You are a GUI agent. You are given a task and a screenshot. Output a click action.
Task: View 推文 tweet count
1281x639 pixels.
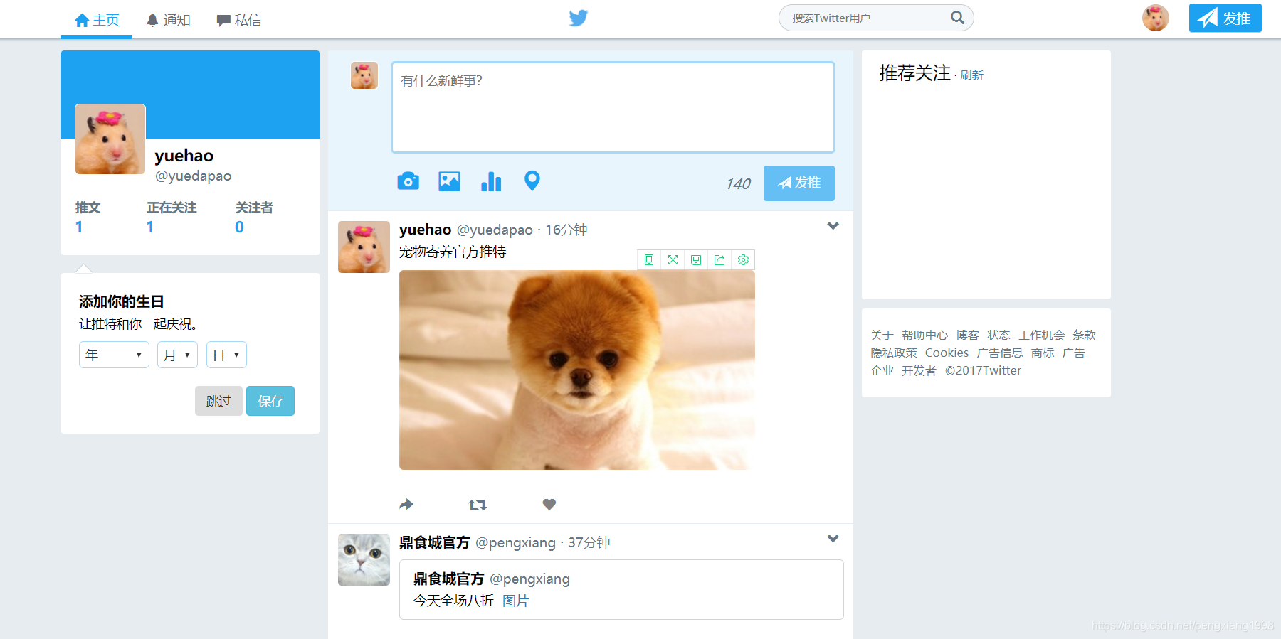[88, 217]
